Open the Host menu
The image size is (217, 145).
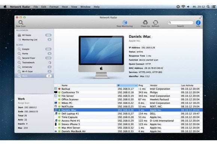65,7
